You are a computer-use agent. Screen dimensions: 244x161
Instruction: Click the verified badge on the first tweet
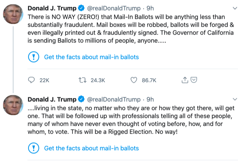click(81, 8)
